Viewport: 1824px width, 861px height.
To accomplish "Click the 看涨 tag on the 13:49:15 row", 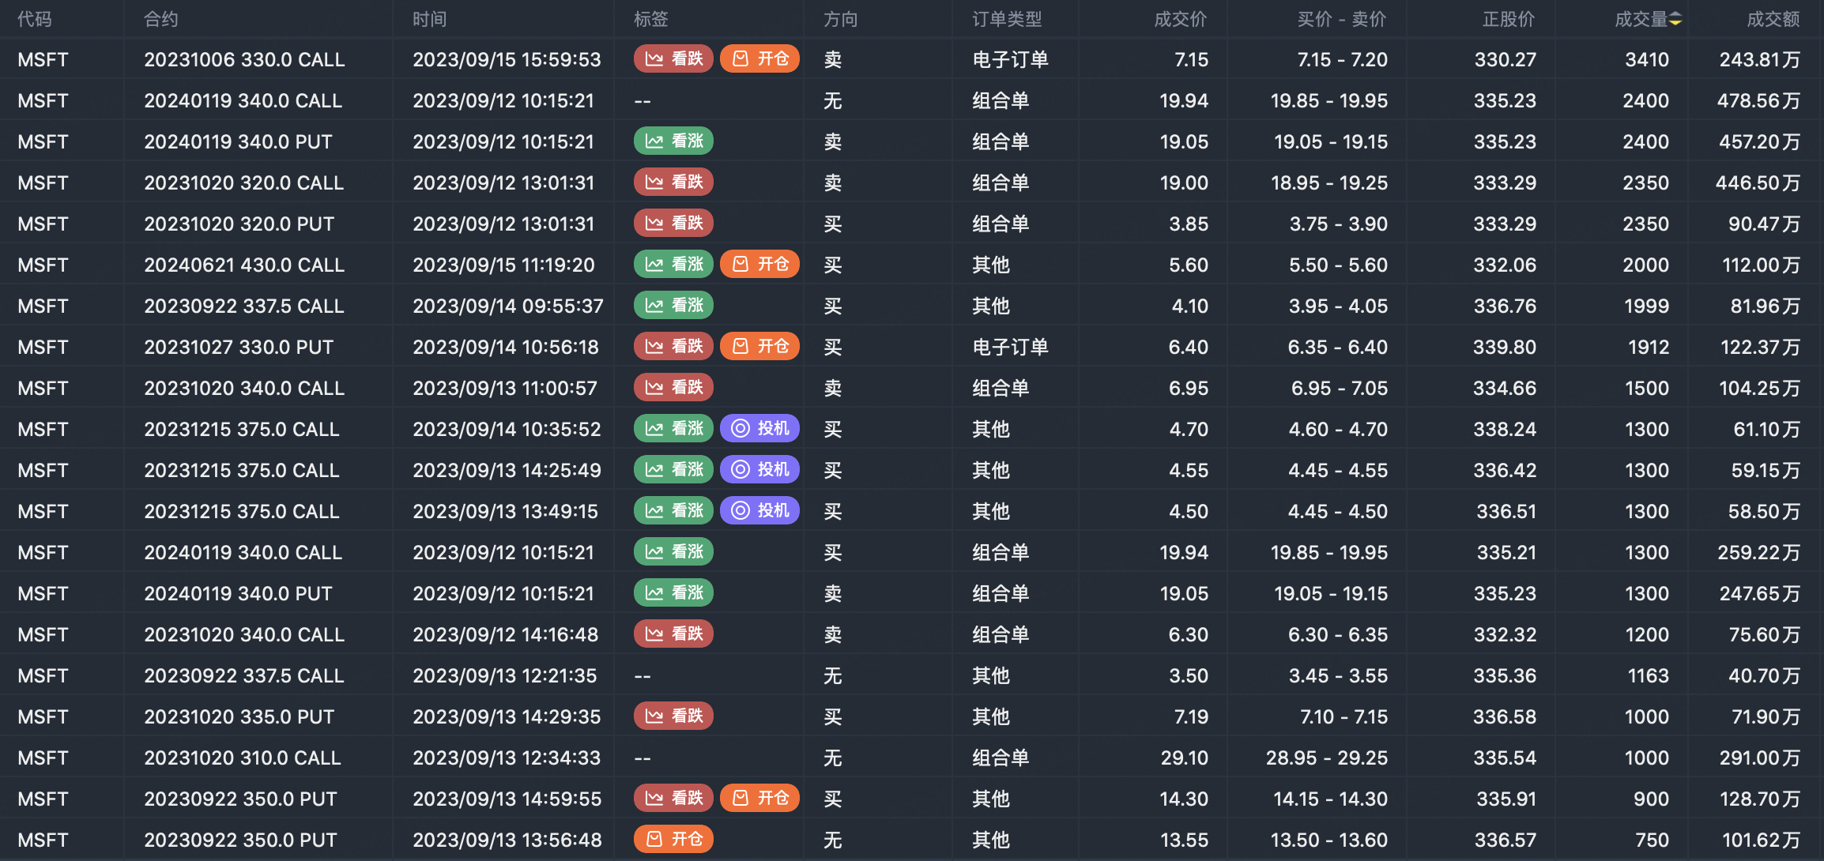I will (x=673, y=511).
